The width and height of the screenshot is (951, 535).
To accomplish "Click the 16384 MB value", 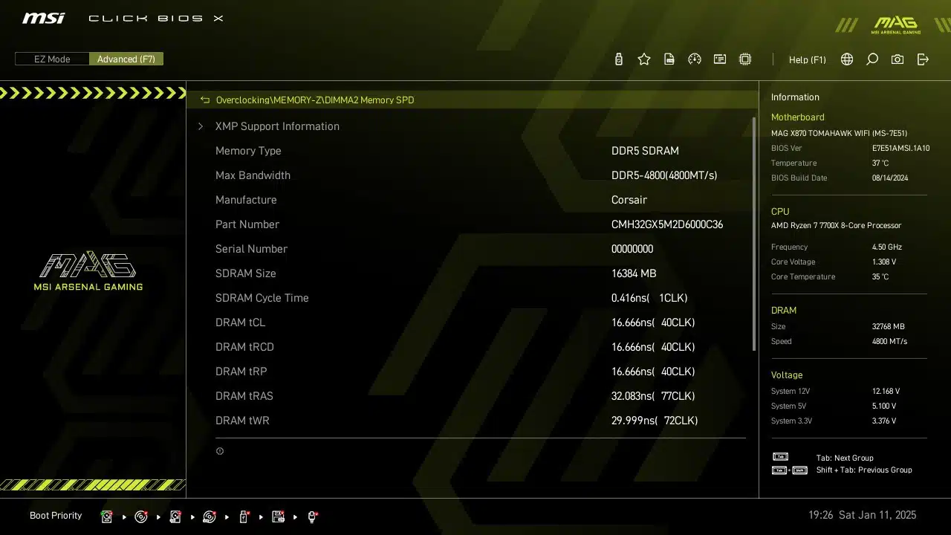I will pyautogui.click(x=634, y=273).
